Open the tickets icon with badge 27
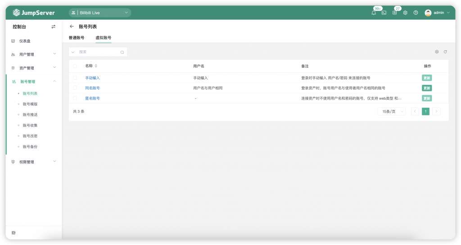Image resolution: width=461 pixels, height=245 pixels. [394, 13]
